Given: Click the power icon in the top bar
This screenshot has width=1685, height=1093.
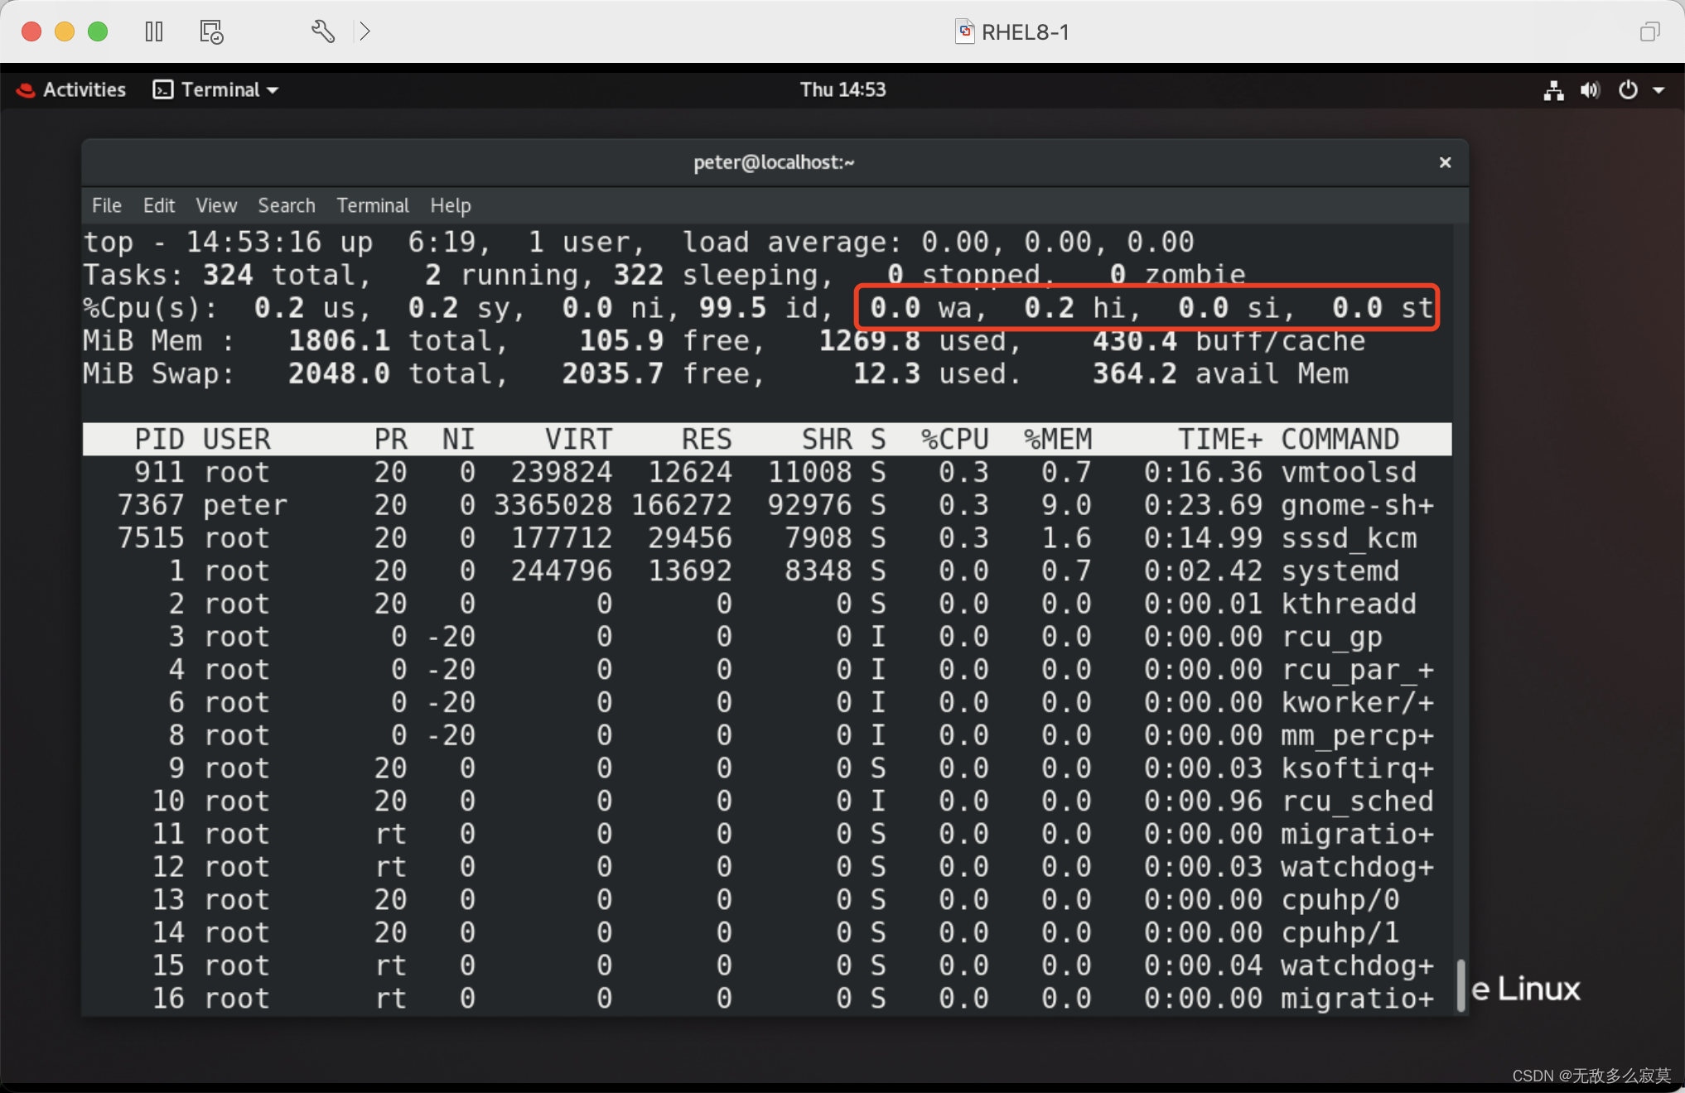Looking at the screenshot, I should (1627, 90).
